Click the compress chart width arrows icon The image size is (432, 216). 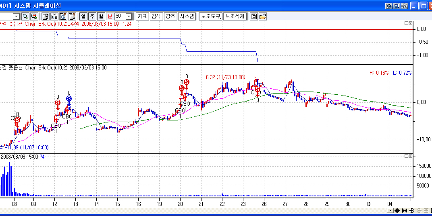(x=404, y=210)
